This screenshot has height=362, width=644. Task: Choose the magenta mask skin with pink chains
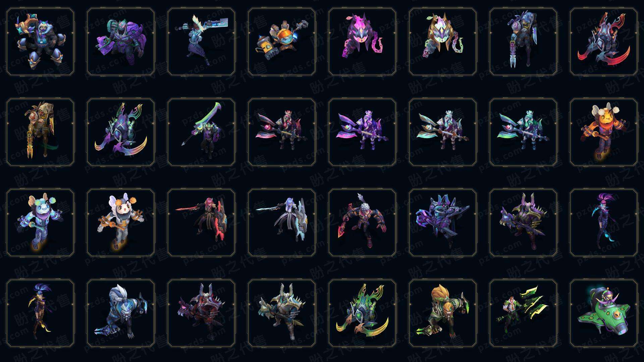(x=362, y=42)
